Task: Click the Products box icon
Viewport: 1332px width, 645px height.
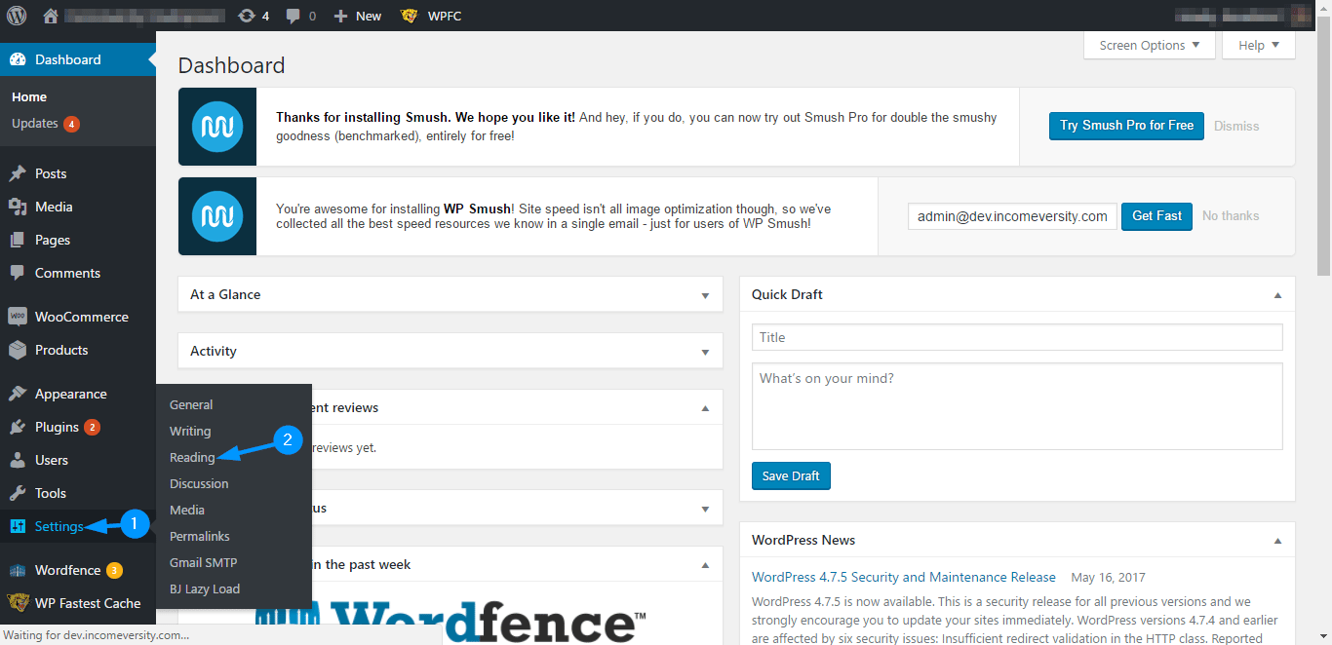Action: 18,350
